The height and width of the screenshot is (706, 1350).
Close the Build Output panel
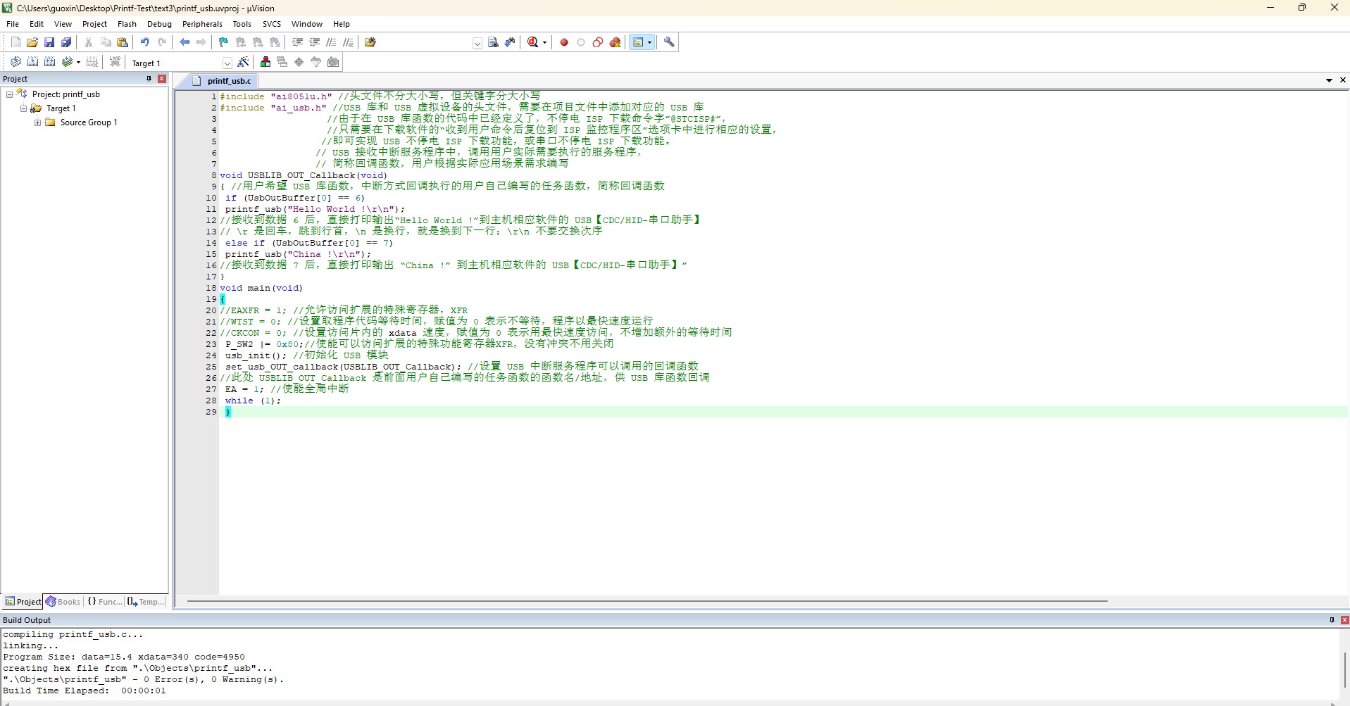point(1344,620)
